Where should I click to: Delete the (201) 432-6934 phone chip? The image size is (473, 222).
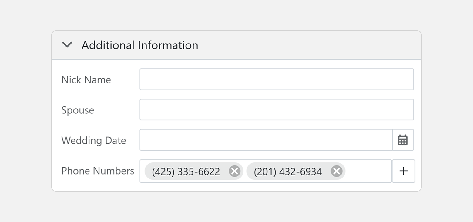coord(336,171)
